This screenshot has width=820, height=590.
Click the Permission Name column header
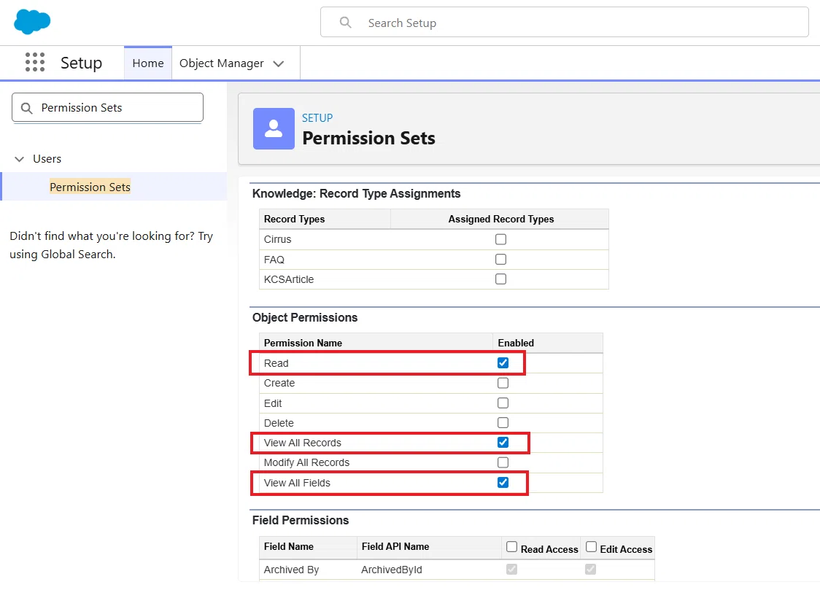point(303,343)
